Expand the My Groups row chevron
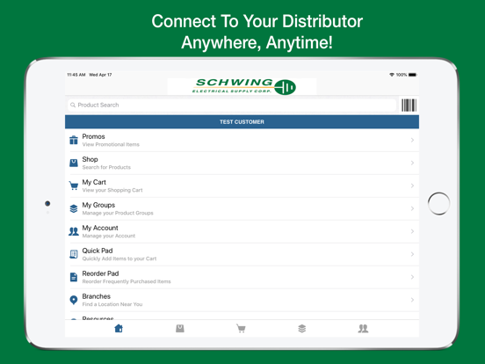 pos(412,208)
